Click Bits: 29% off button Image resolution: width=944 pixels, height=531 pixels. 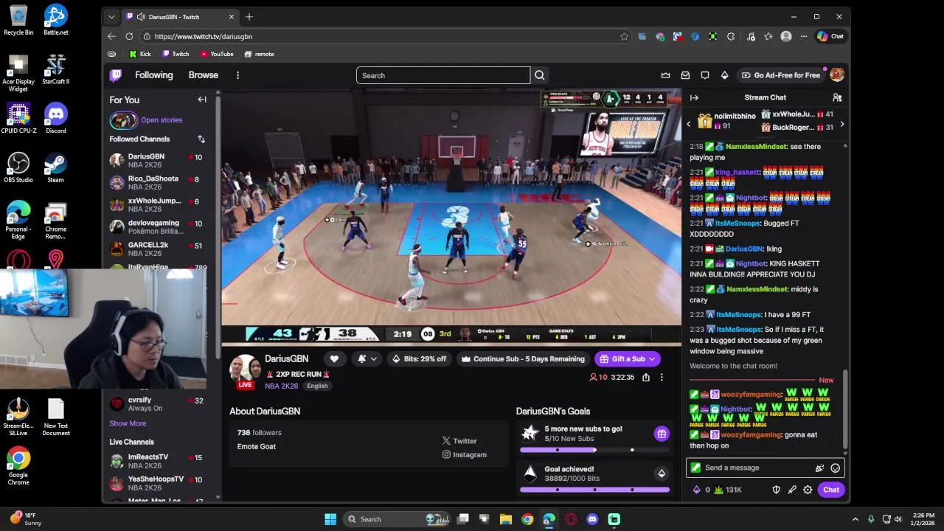419,358
